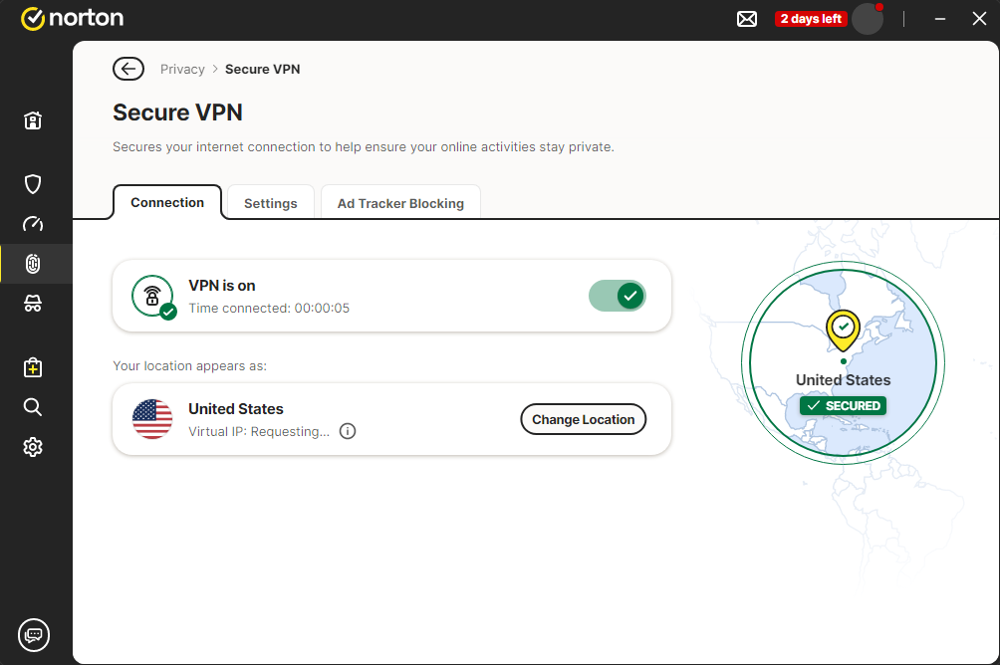
Task: Click the Secure VPN breadcrumb text
Action: coord(263,69)
